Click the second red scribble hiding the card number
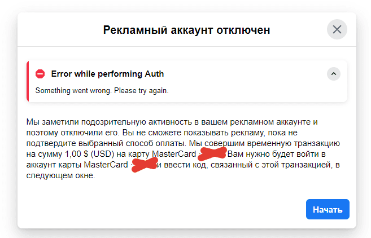Image resolution: width=371 pixels, height=238 pixels. pos(145,165)
